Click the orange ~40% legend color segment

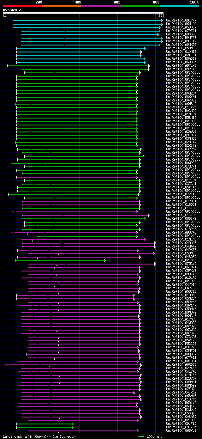[x=62, y=5]
